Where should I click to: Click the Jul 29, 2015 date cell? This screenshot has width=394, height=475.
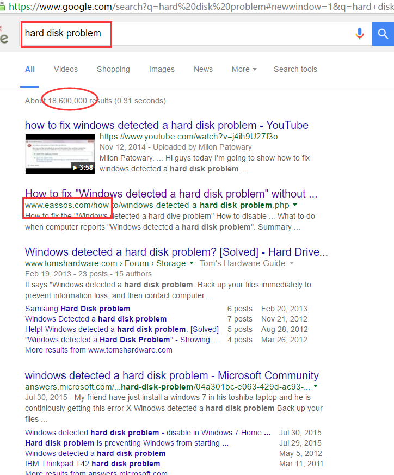point(300,443)
